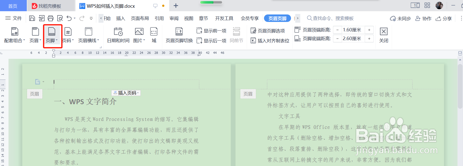The image size is (463, 166).
Task: Click the 页脚底端距离 2.60厘米 value field
Action: pyautogui.click(x=353, y=39)
